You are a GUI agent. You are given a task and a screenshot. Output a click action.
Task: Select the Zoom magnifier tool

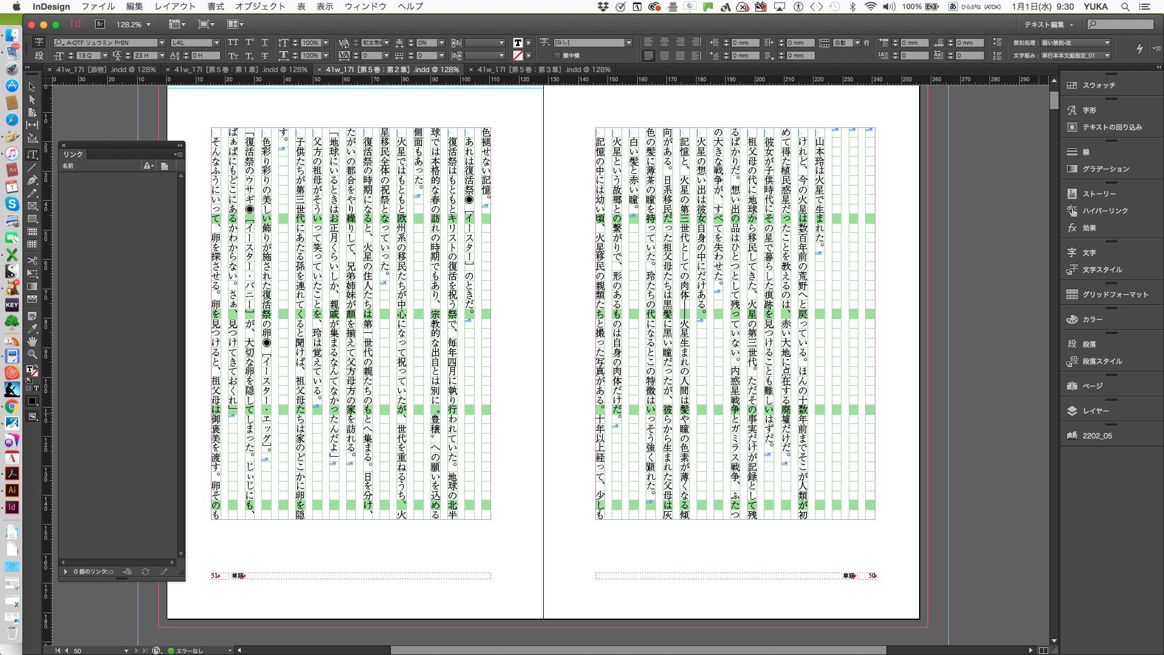[32, 354]
